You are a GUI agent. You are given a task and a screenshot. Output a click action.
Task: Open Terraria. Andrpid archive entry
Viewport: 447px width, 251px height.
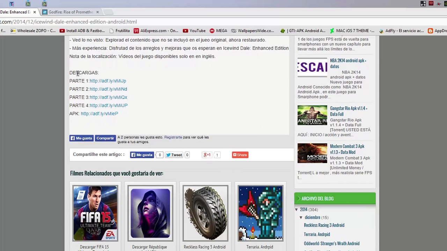tap(317, 234)
